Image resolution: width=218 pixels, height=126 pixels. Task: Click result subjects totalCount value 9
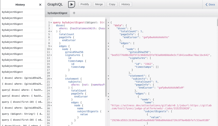[x=156, y=82]
